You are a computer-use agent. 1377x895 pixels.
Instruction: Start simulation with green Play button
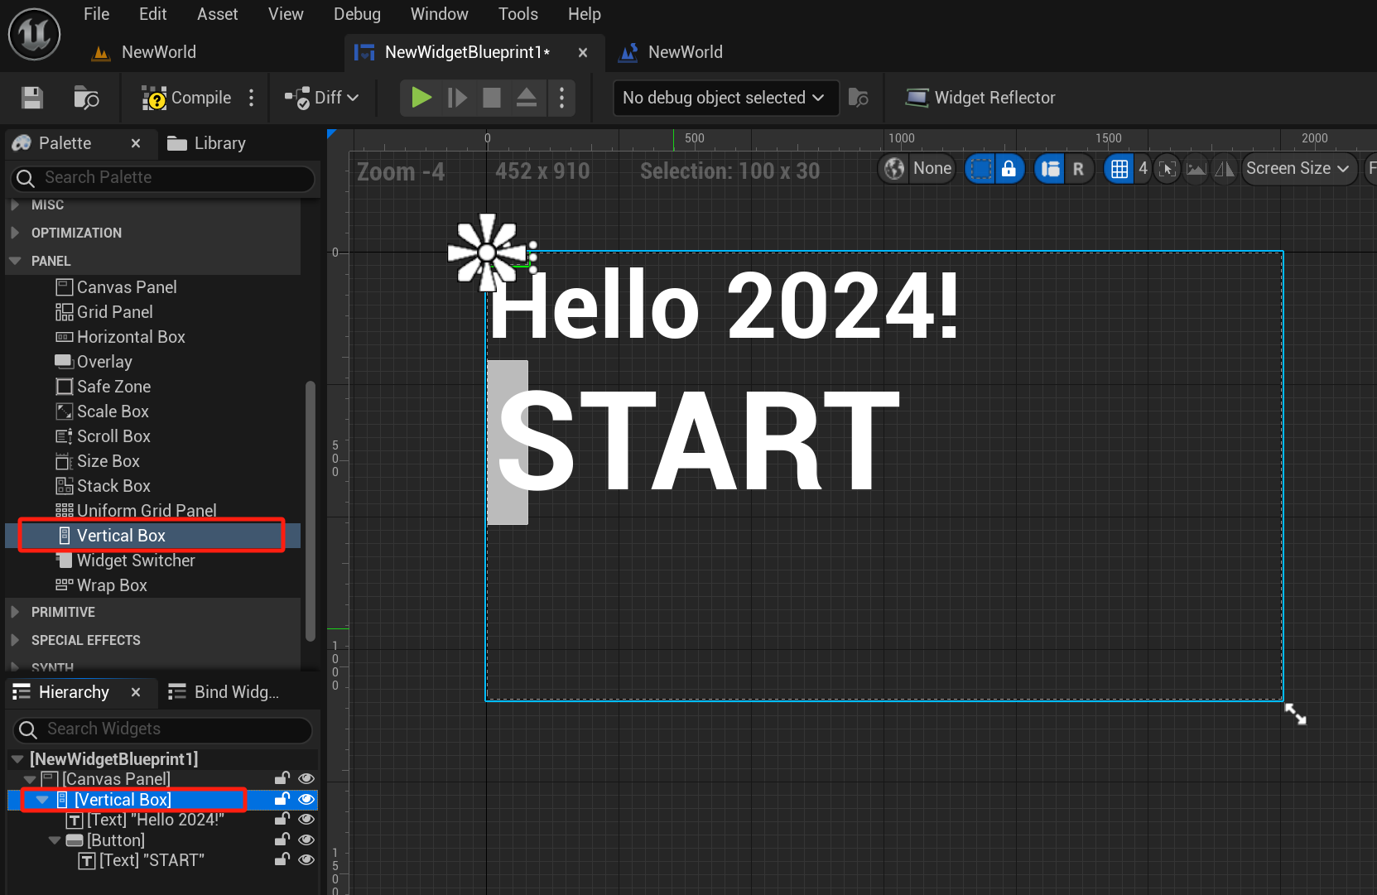point(421,98)
